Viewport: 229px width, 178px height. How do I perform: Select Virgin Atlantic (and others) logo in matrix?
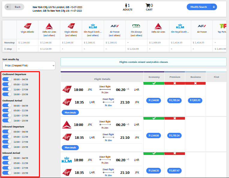[x=71, y=26]
